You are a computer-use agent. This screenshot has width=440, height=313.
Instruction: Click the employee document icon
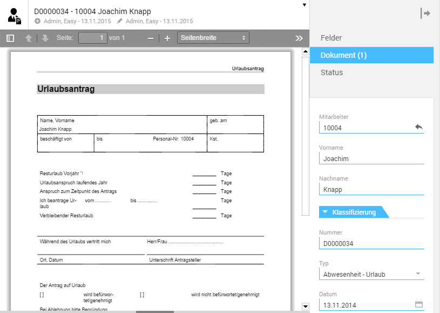15,16
